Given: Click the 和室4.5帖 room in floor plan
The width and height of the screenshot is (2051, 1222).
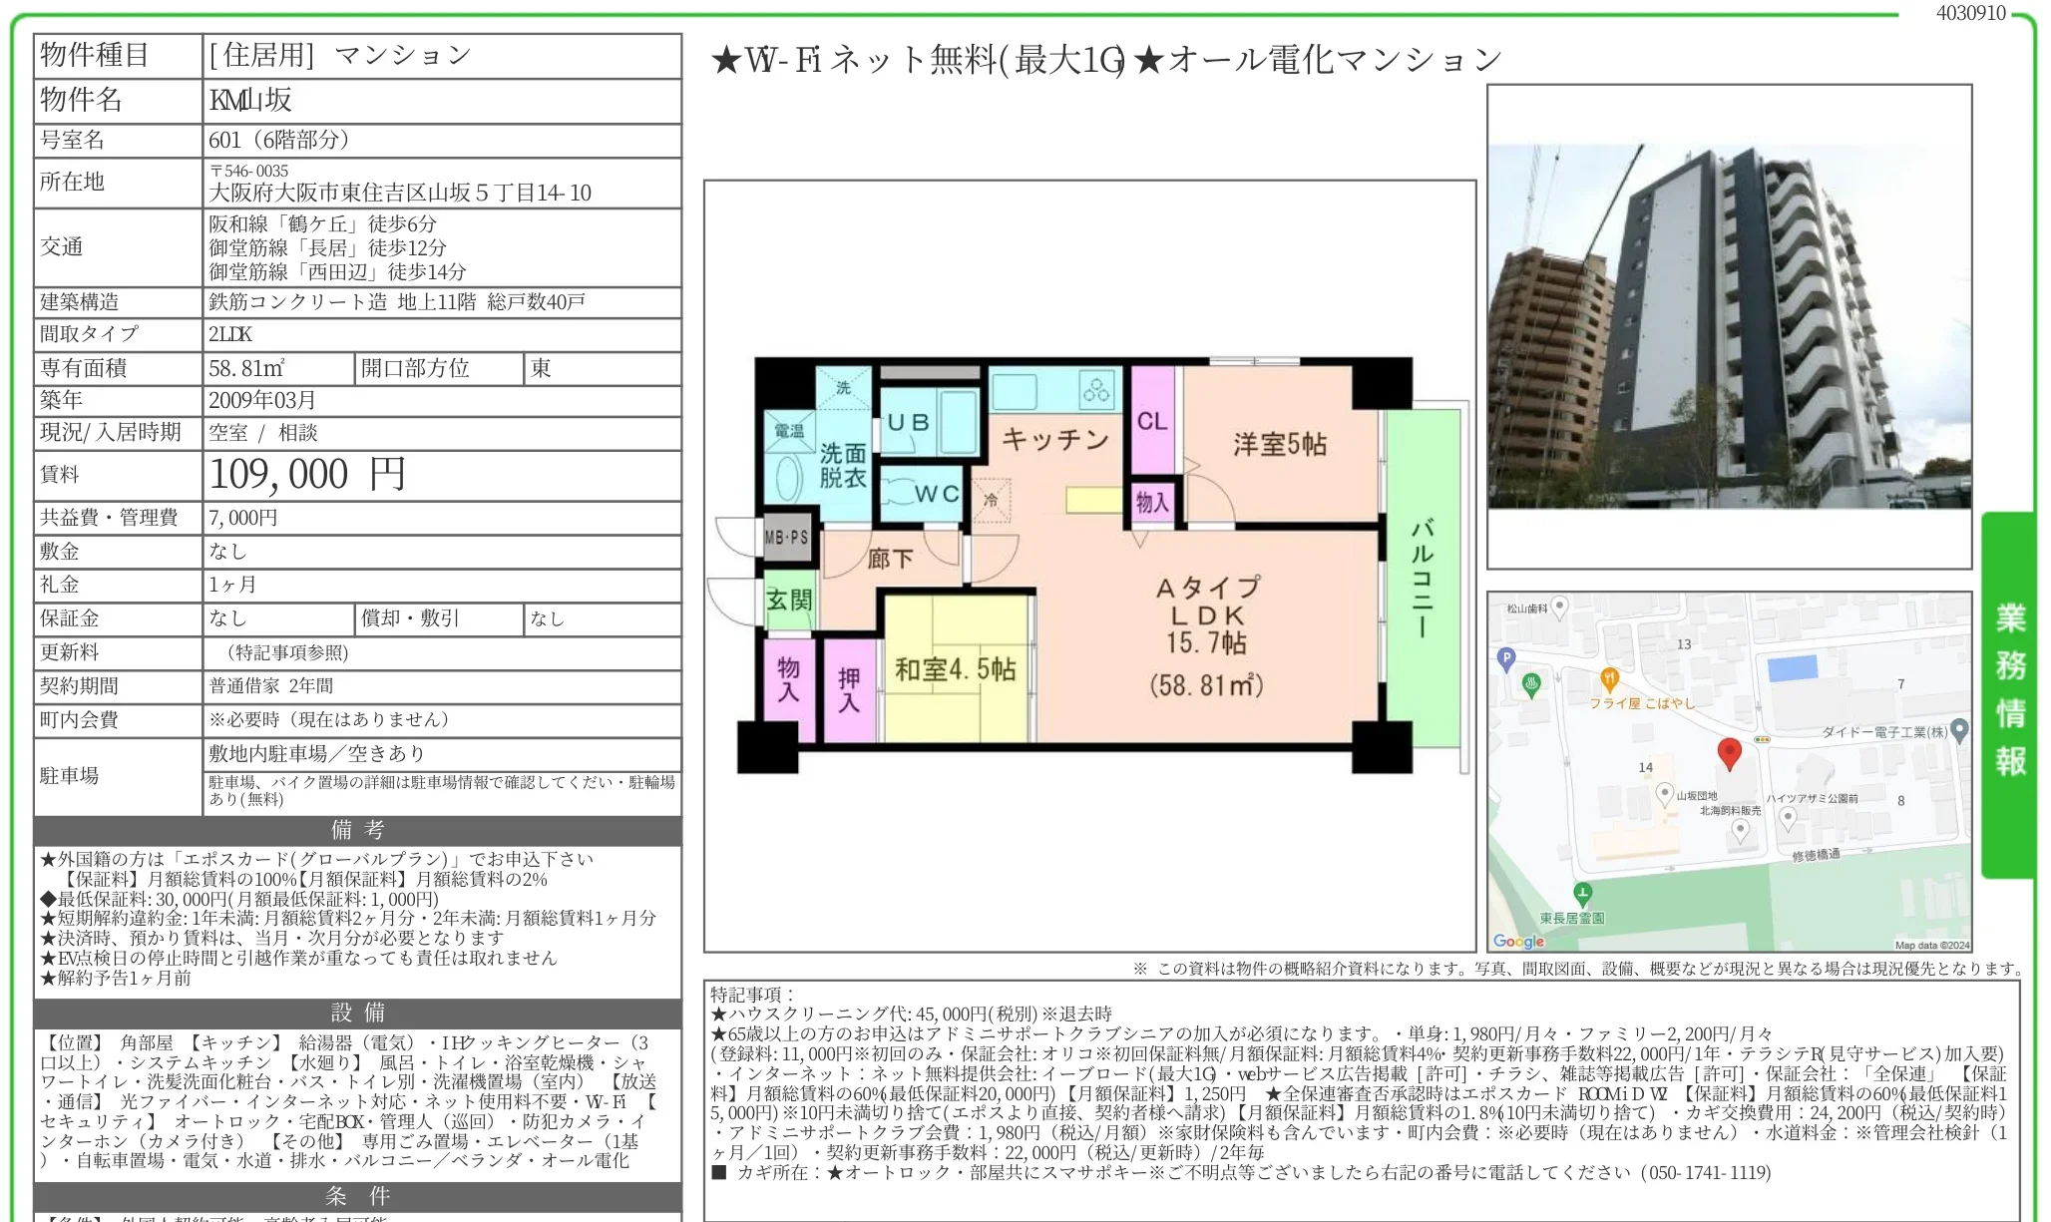Looking at the screenshot, I should coord(955,669).
